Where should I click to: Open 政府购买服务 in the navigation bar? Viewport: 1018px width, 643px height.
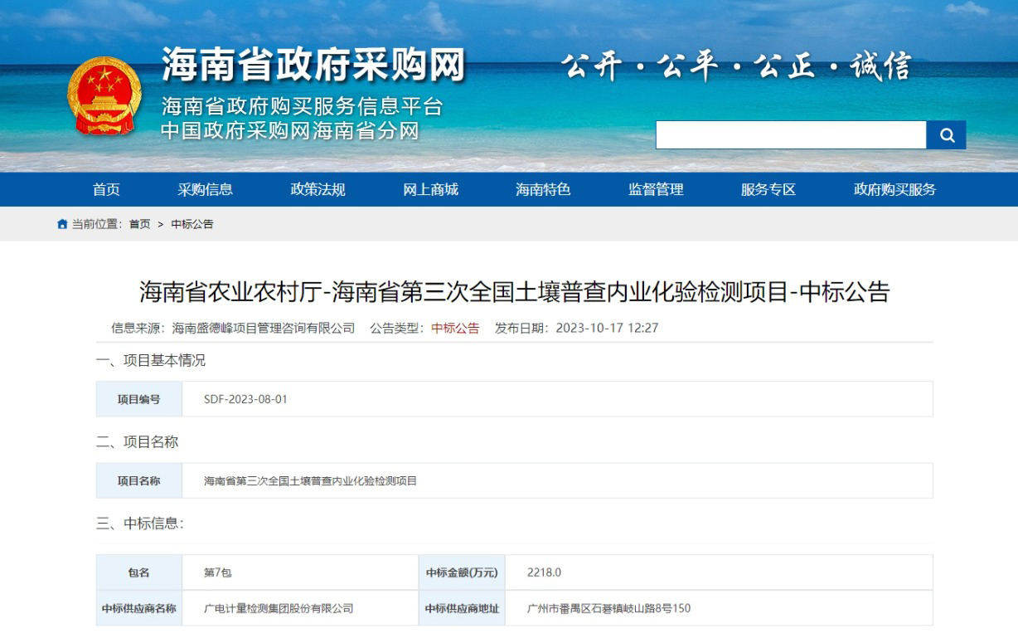[x=894, y=189]
